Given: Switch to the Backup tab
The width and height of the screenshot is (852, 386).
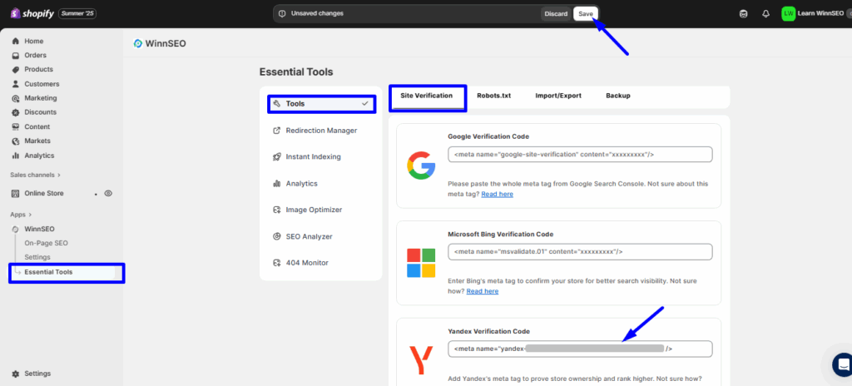Looking at the screenshot, I should pyautogui.click(x=618, y=96).
